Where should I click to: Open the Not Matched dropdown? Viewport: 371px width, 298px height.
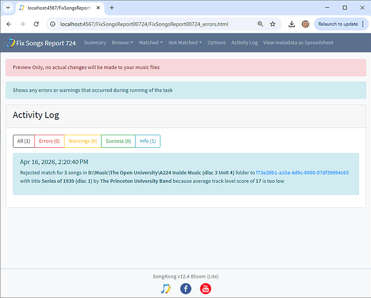pyautogui.click(x=184, y=43)
